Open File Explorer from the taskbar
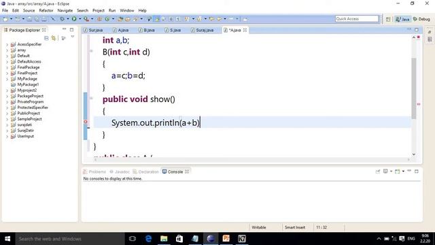The image size is (435, 245). [x=164, y=239]
